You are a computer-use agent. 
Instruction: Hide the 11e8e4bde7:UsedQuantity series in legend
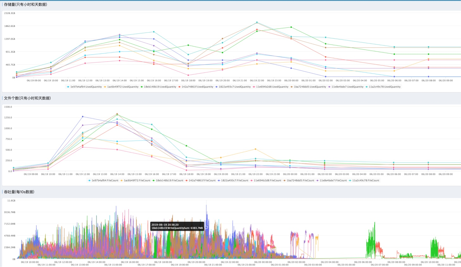pos(345,87)
